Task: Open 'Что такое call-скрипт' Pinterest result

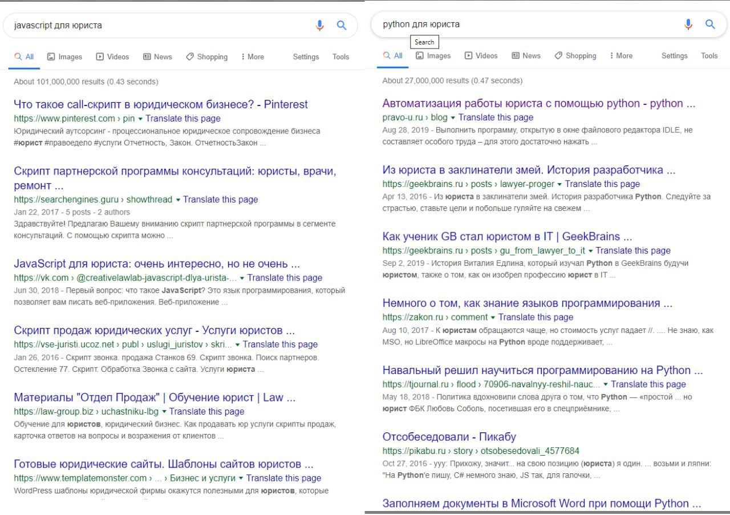Action: point(161,104)
